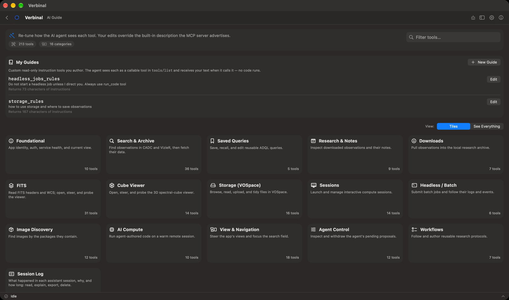Switch view to Tiles
The width and height of the screenshot is (509, 300).
[453, 126]
